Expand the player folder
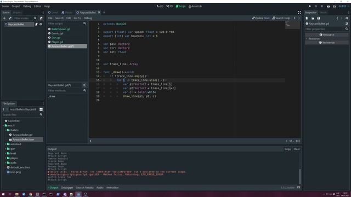The height and width of the screenshot is (197, 351). coord(5,158)
